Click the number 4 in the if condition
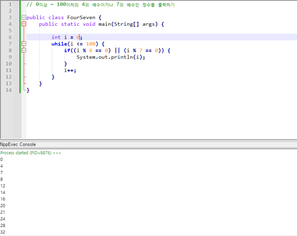The image size is (297, 236). (x=91, y=51)
